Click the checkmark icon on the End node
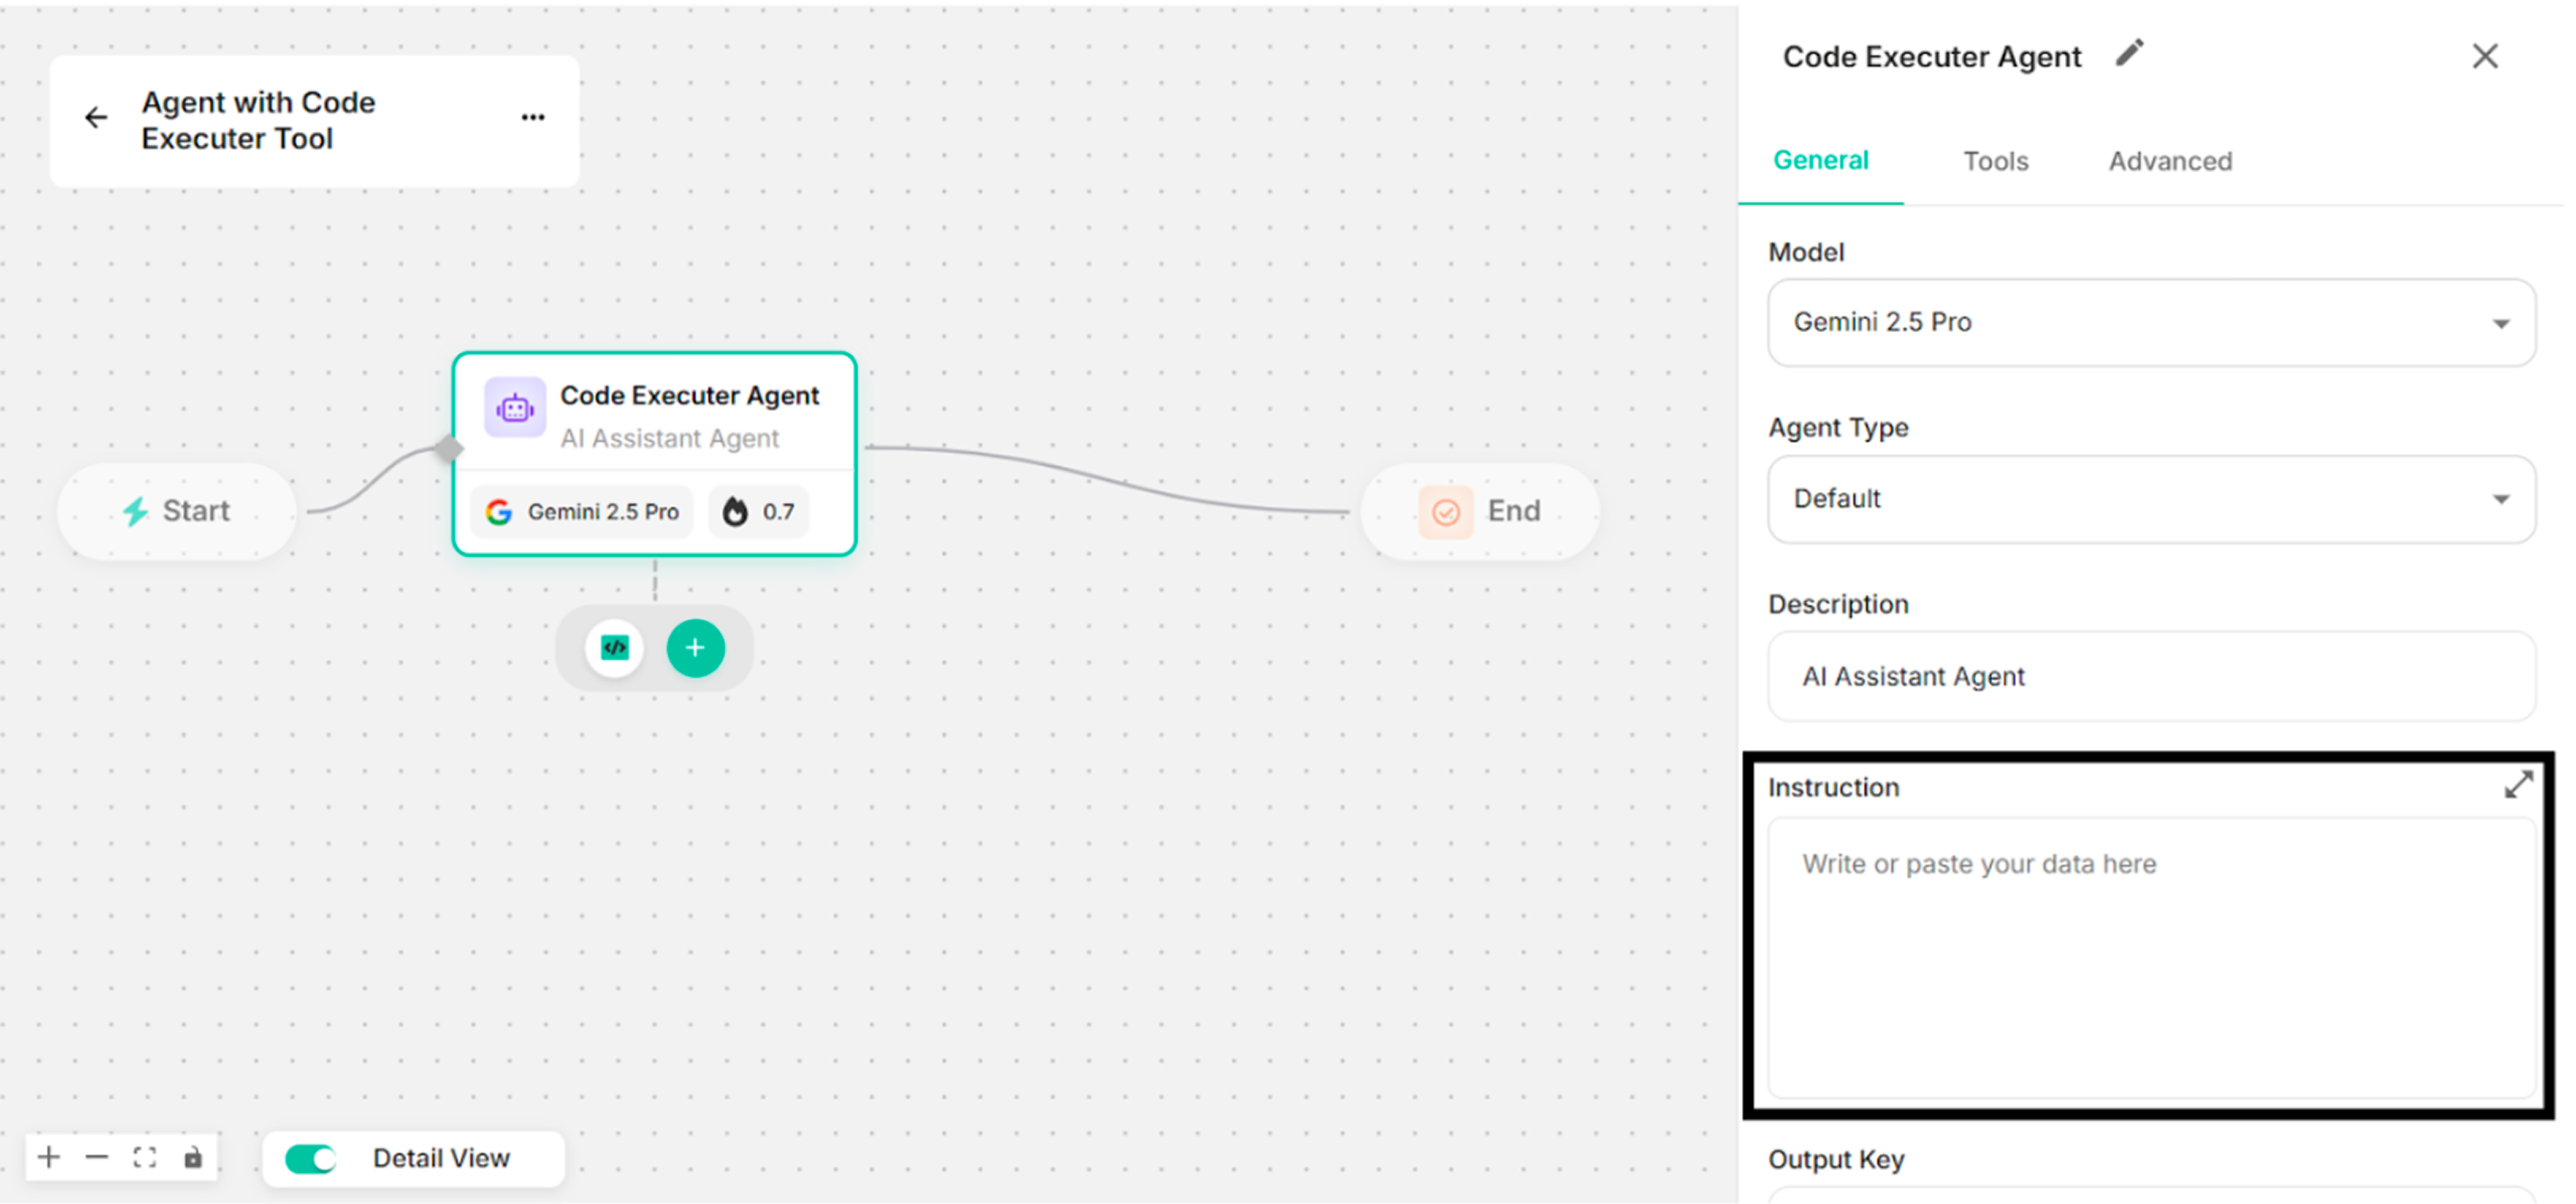Screen dimensions: 2576x1204 [1446, 513]
